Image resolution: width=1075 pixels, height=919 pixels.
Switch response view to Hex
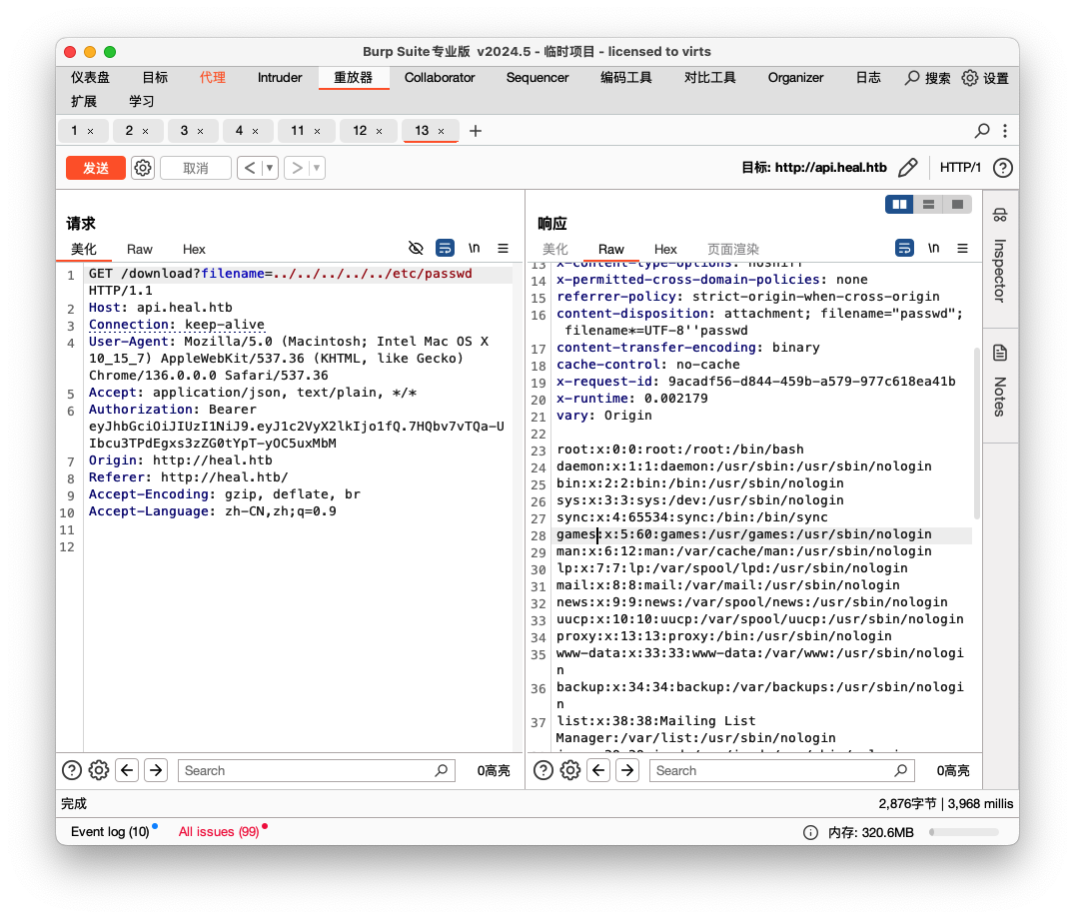click(x=665, y=250)
